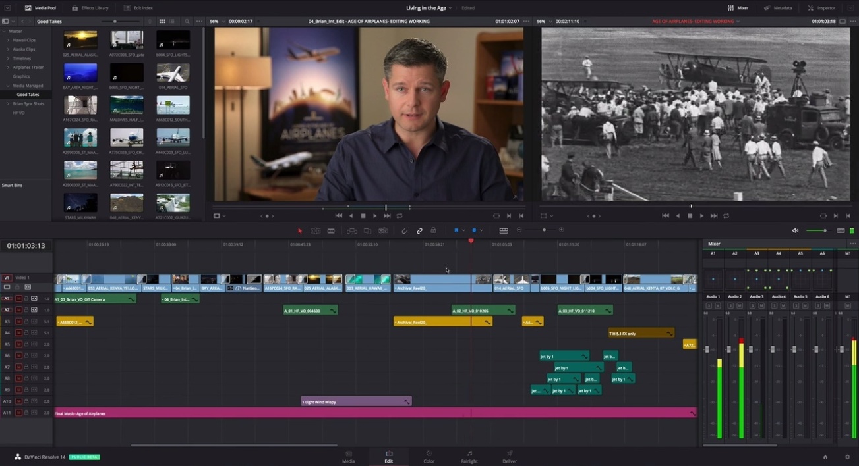Adjust the timeline zoom slider
The image size is (859, 466).
(x=543, y=230)
